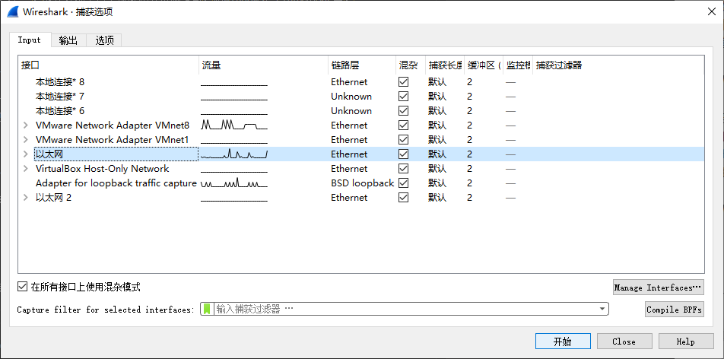Close the capture options window
724x359 pixels.
[x=712, y=11]
